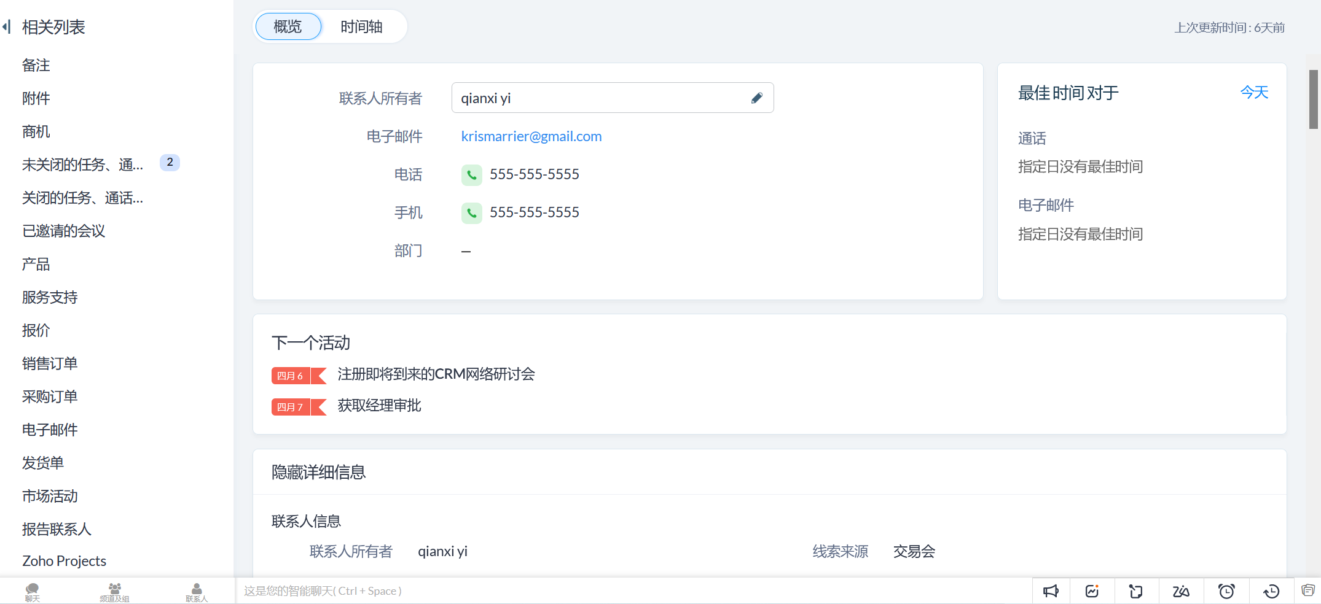Click the page vertical scrollbar thumb

pyautogui.click(x=1314, y=99)
